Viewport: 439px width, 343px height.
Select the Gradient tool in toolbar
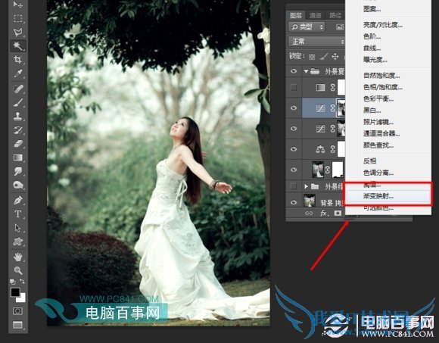tap(18, 157)
